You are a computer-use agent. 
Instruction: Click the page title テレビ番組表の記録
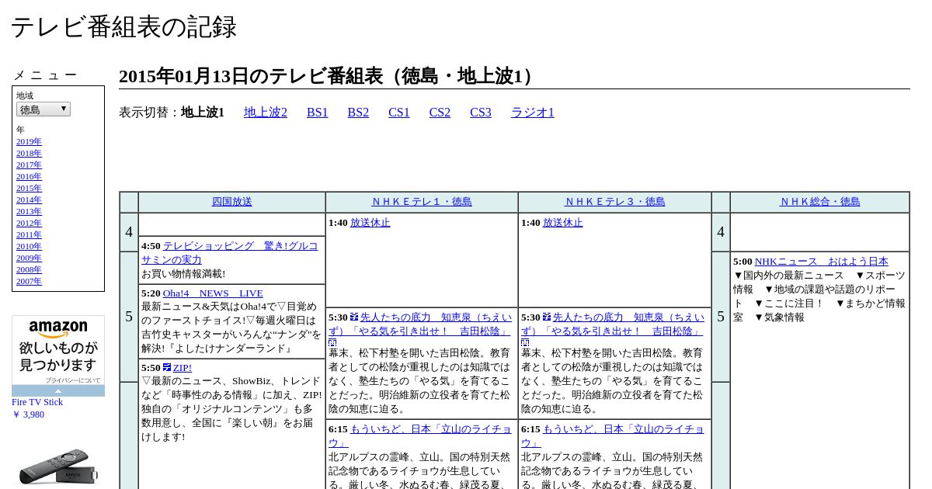pos(123,27)
